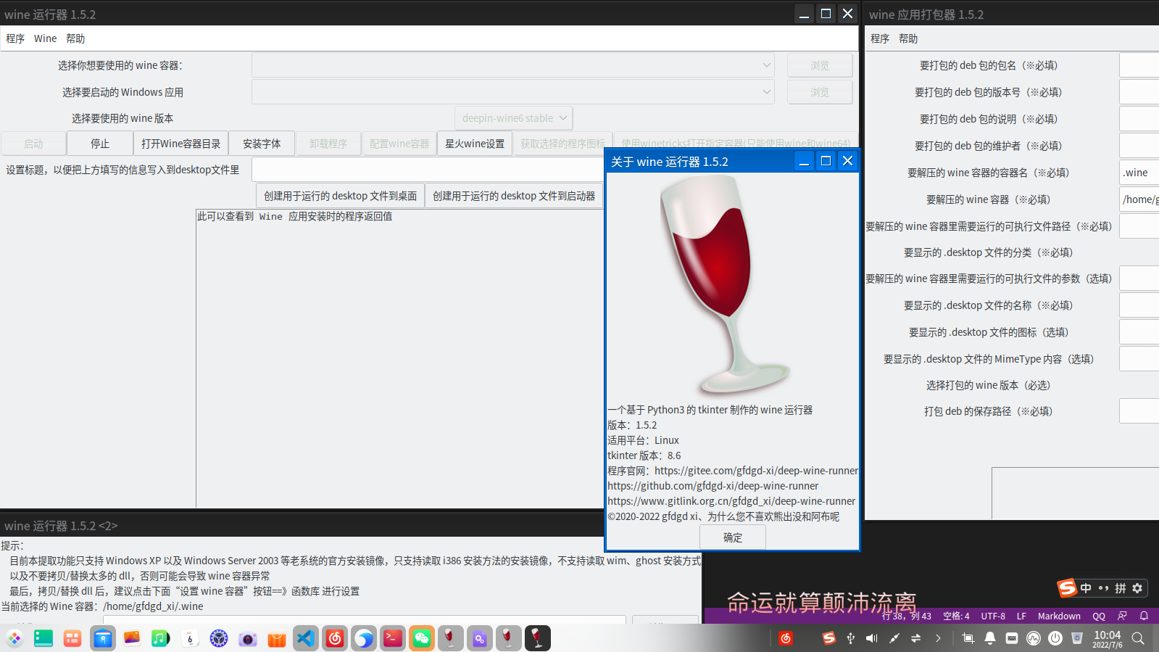Open the launcher icon in the dock
1159x652 pixels.
(14, 638)
